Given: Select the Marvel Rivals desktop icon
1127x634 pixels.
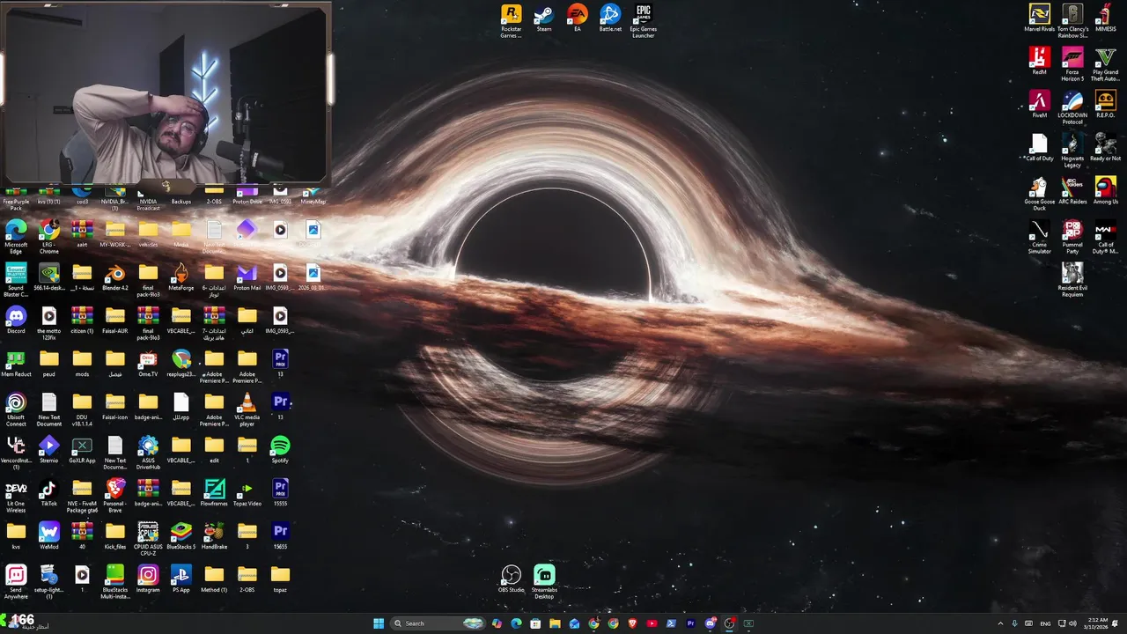Looking at the screenshot, I should pyautogui.click(x=1039, y=18).
